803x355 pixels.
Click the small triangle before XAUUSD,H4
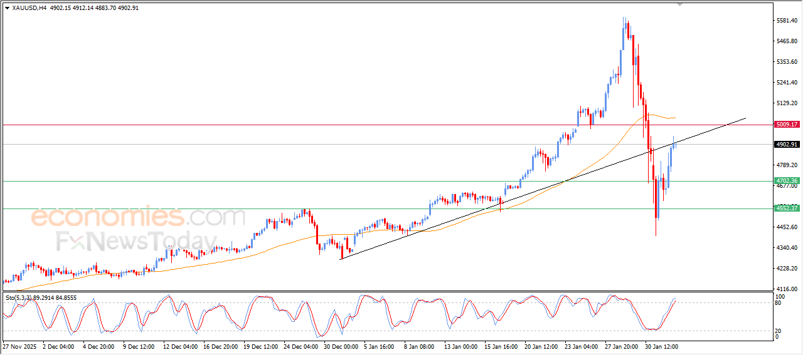(x=7, y=7)
